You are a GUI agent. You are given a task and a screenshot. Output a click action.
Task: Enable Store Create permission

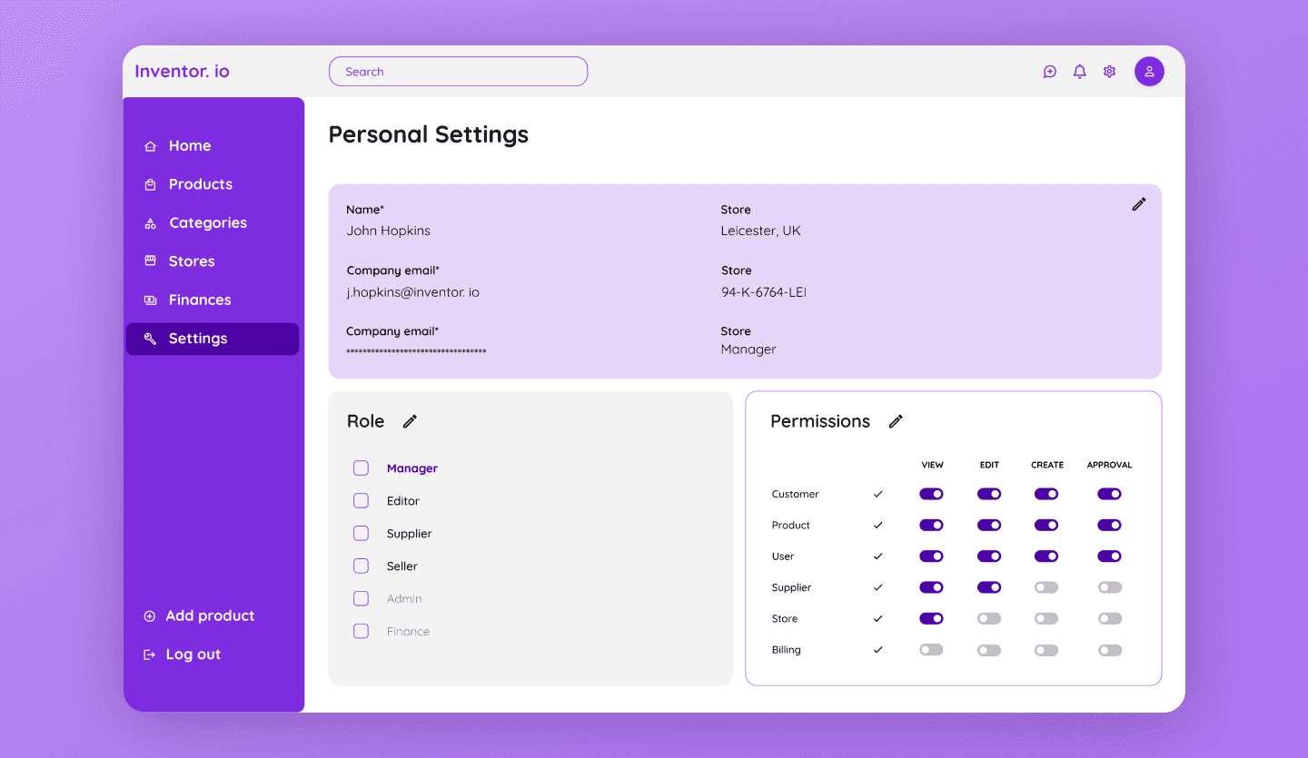coord(1046,619)
